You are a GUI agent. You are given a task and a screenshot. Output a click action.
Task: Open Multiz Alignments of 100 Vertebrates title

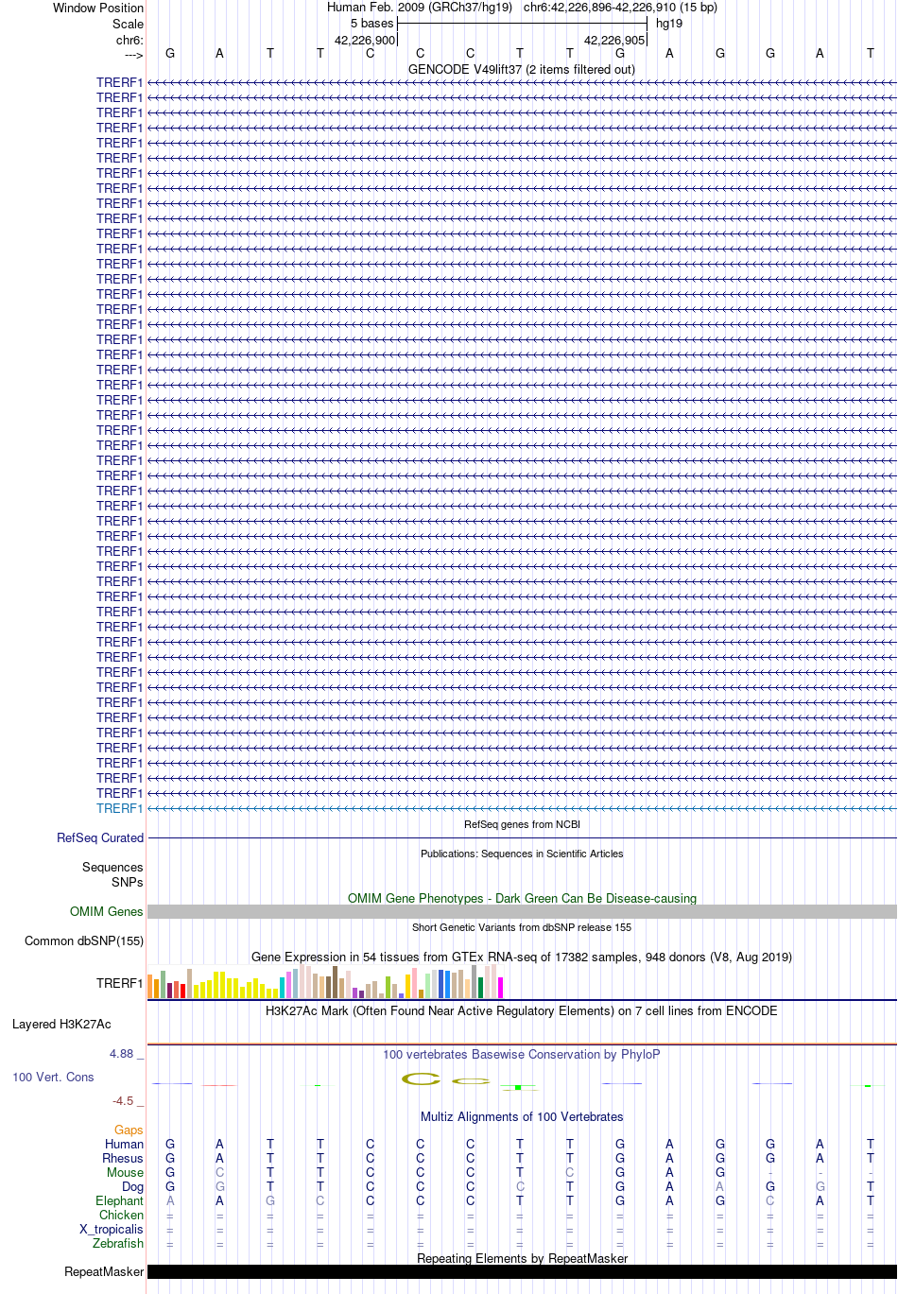coord(522,1116)
